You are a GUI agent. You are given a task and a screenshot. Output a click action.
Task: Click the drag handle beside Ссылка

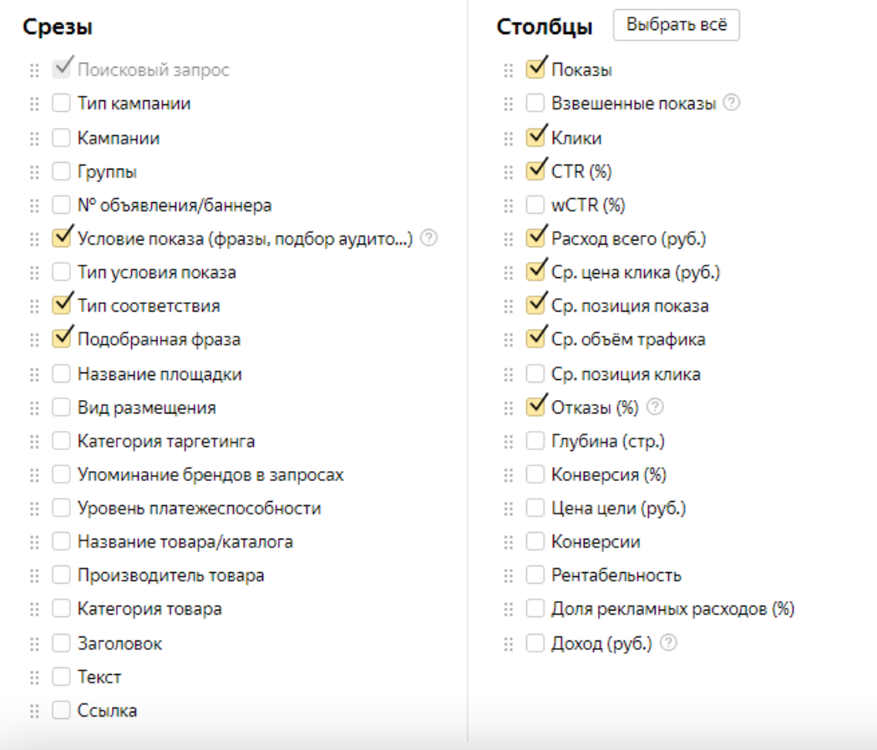point(35,712)
